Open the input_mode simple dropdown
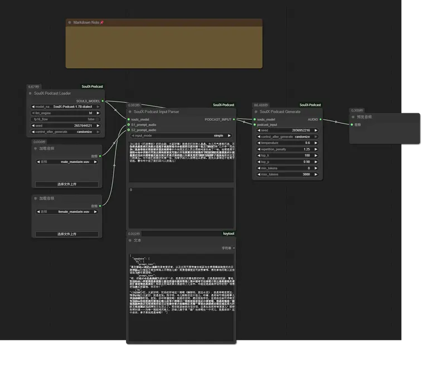The width and height of the screenshot is (446, 378). pos(181,135)
